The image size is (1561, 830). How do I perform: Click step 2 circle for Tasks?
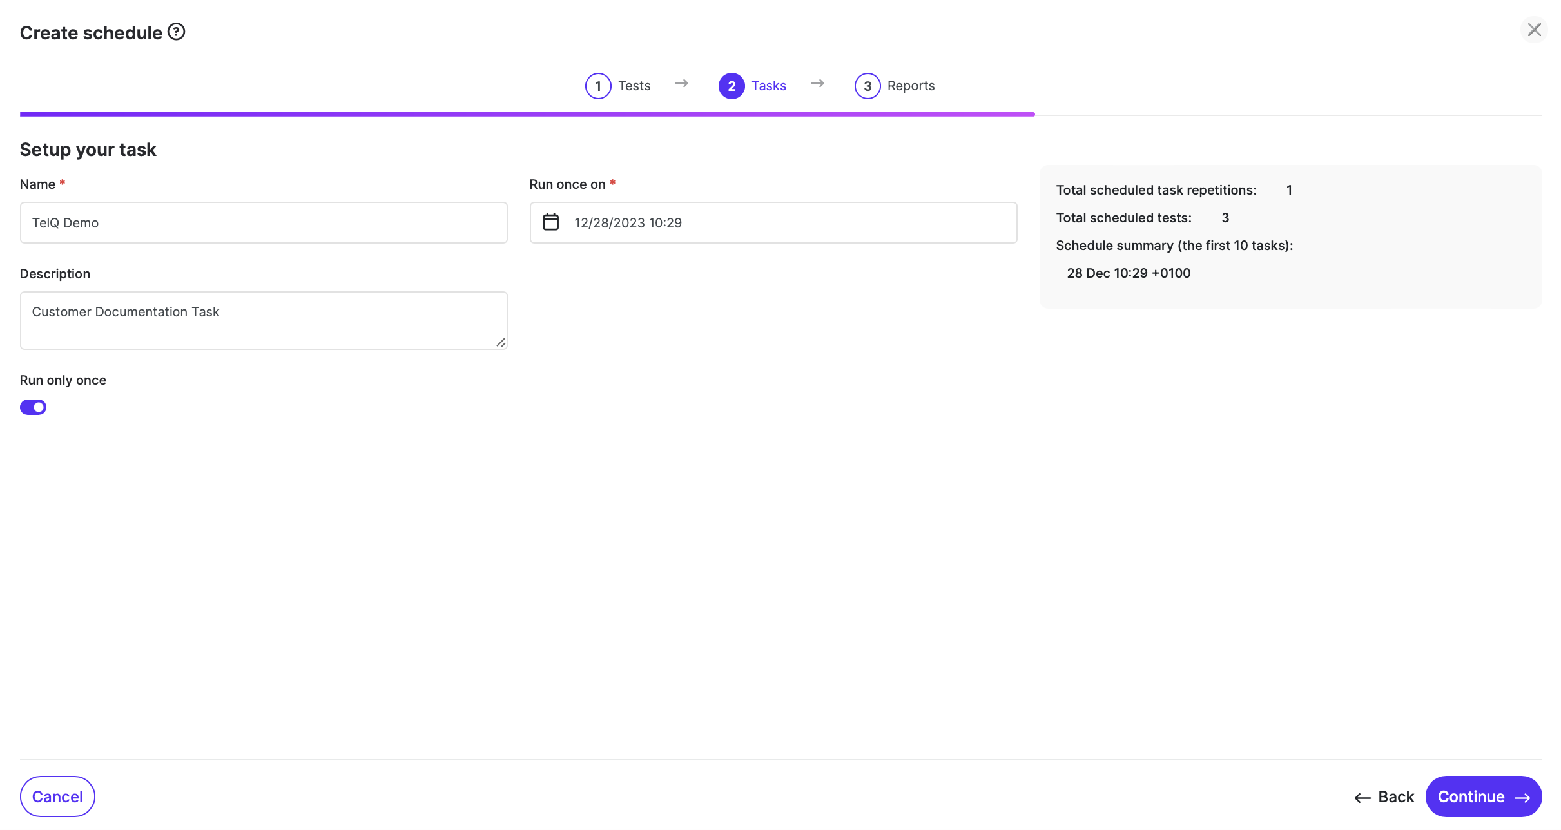click(x=731, y=86)
